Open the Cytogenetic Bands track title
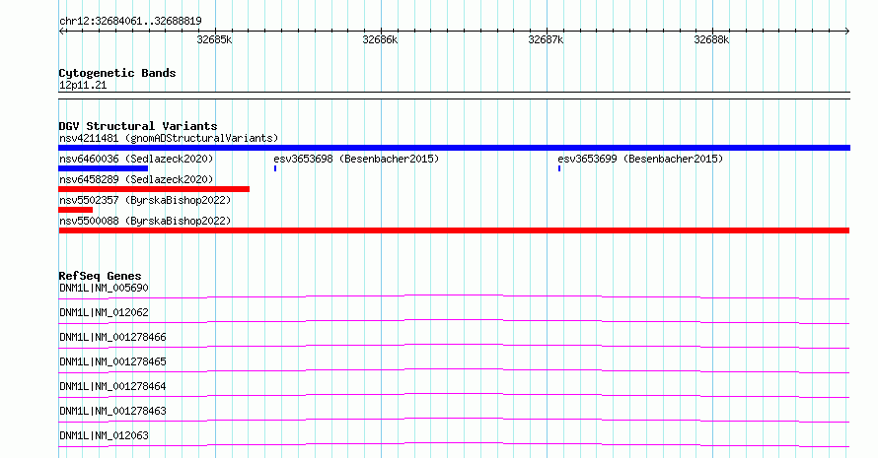The width and height of the screenshot is (878, 458). click(x=117, y=73)
